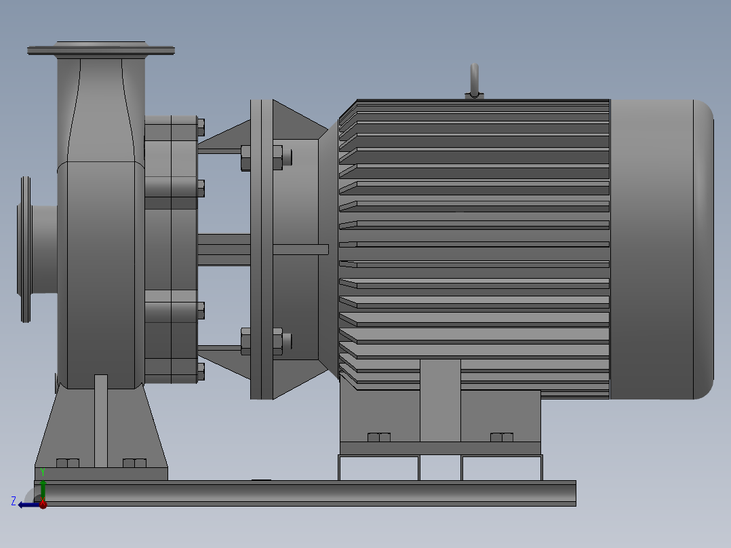Viewport: 731px width, 548px height.
Task: Select the central shaft between pump and motor
Action: [x=224, y=250]
